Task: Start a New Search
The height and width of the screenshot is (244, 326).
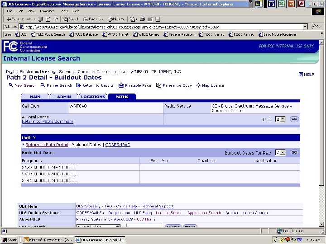Action: tap(23, 85)
